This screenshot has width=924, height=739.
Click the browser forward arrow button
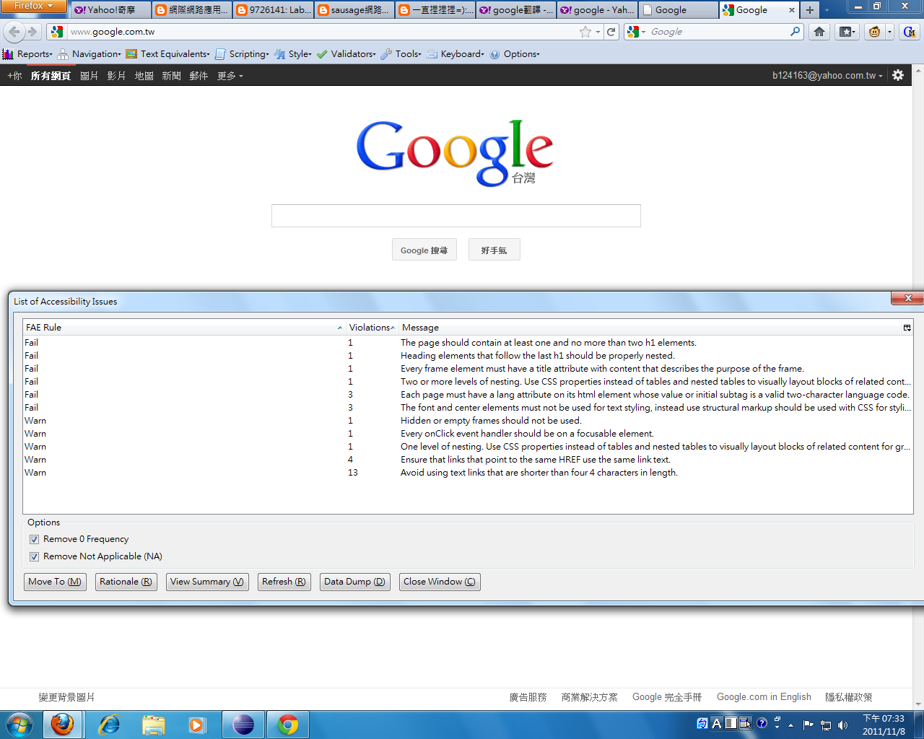pos(32,32)
